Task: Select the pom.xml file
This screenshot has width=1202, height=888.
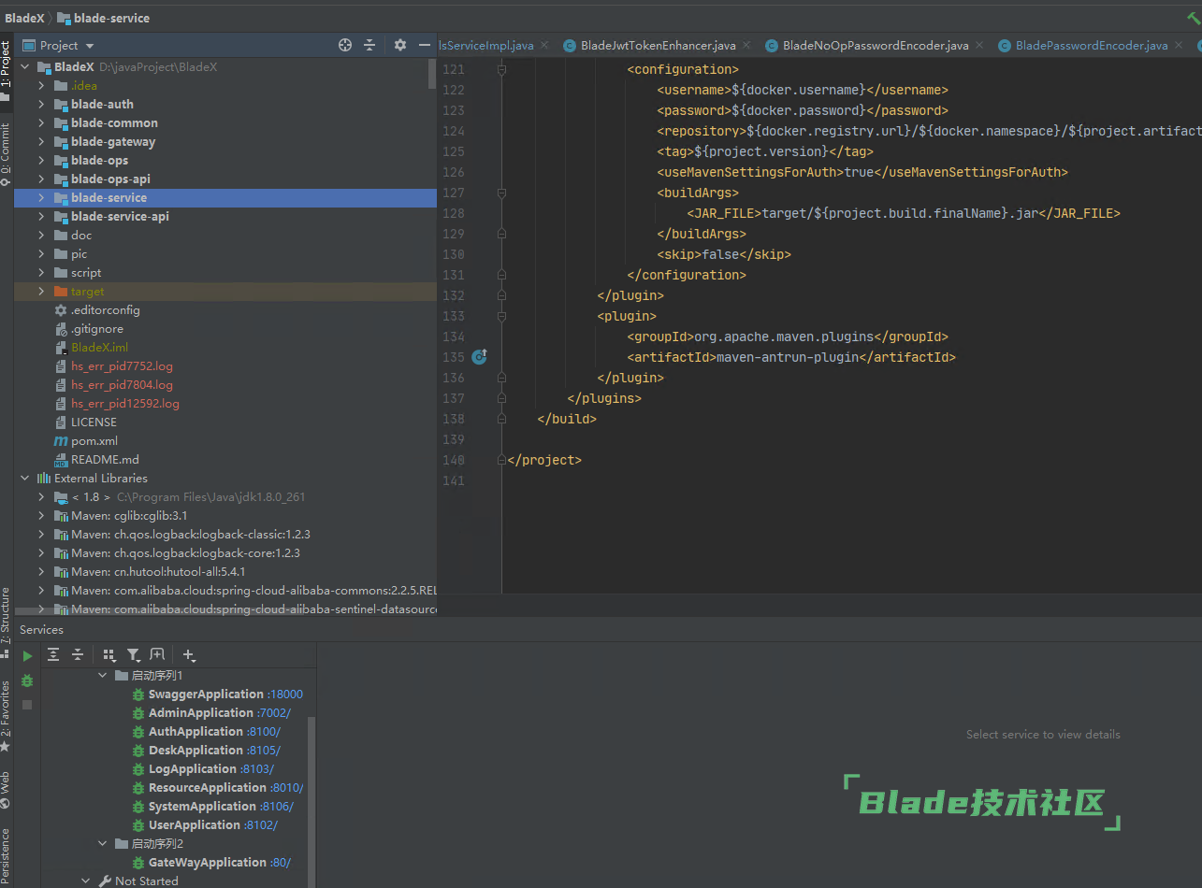Action: click(94, 440)
